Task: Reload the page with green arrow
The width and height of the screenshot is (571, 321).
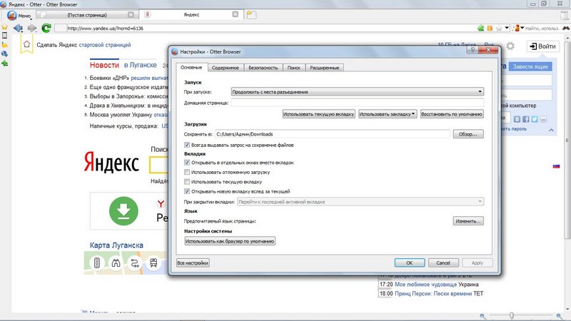Action: pyautogui.click(x=46, y=28)
